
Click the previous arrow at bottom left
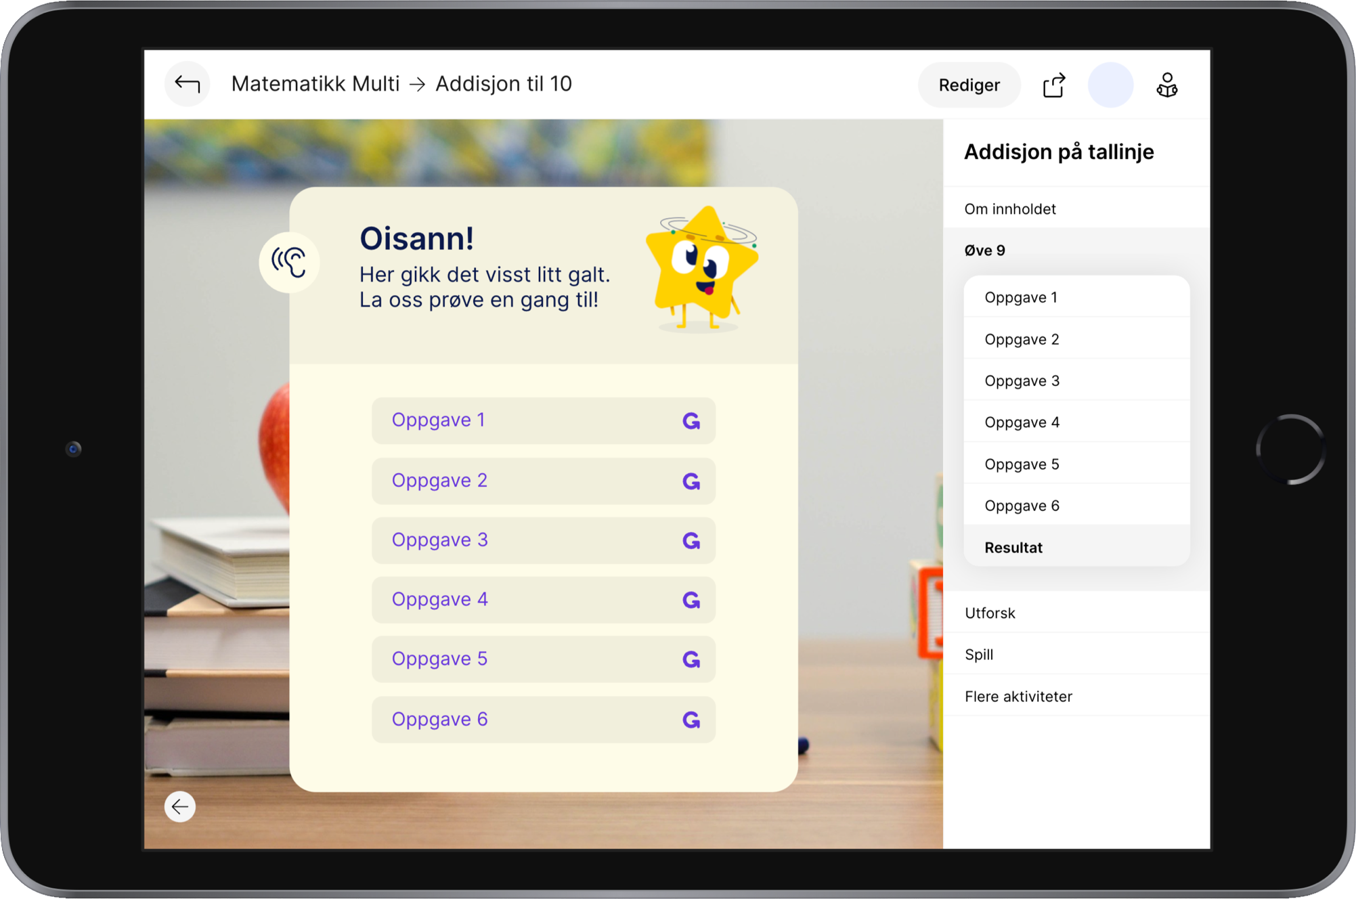point(180,806)
